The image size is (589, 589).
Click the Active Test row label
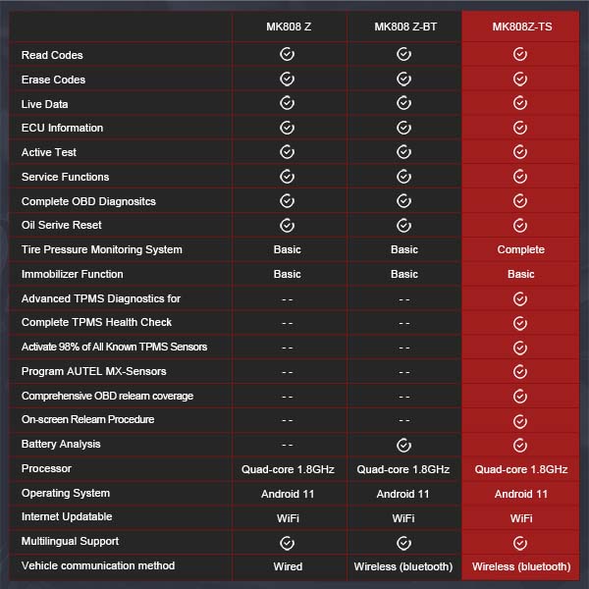click(x=49, y=152)
